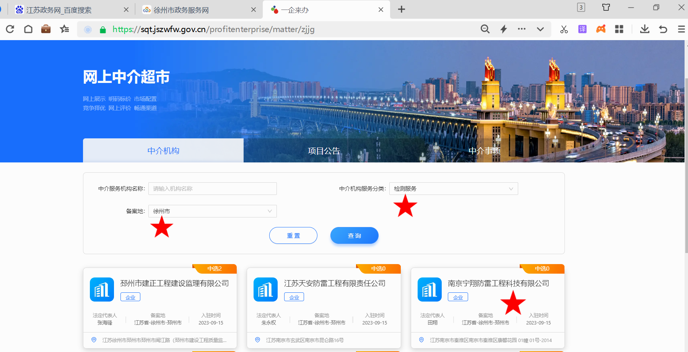Open 江苏天安防雷工程有限责任公司 company link

point(335,283)
